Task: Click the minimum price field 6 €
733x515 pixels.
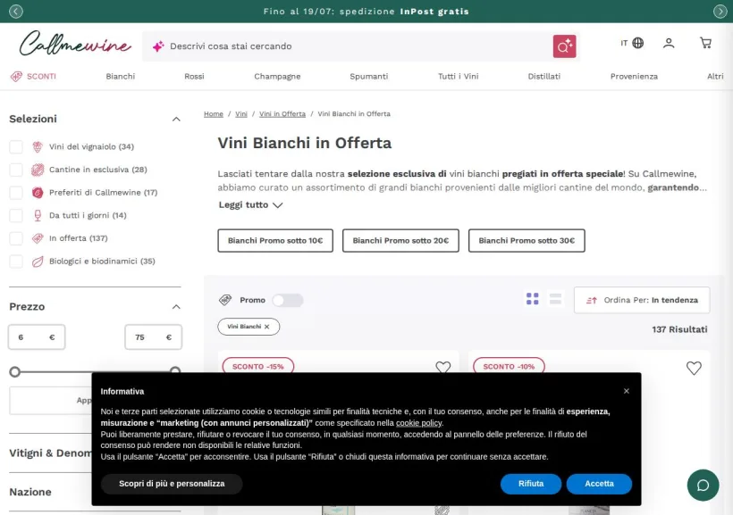Action: point(37,337)
